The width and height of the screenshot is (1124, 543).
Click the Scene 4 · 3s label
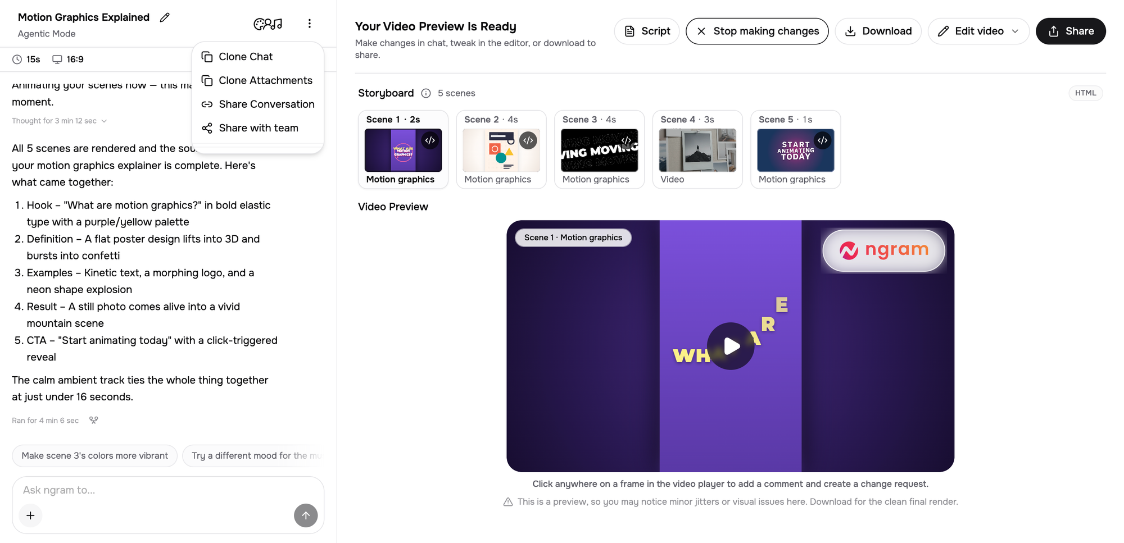tap(687, 120)
